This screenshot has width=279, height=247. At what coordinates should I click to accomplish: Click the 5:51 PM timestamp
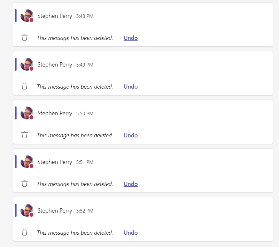85,162
